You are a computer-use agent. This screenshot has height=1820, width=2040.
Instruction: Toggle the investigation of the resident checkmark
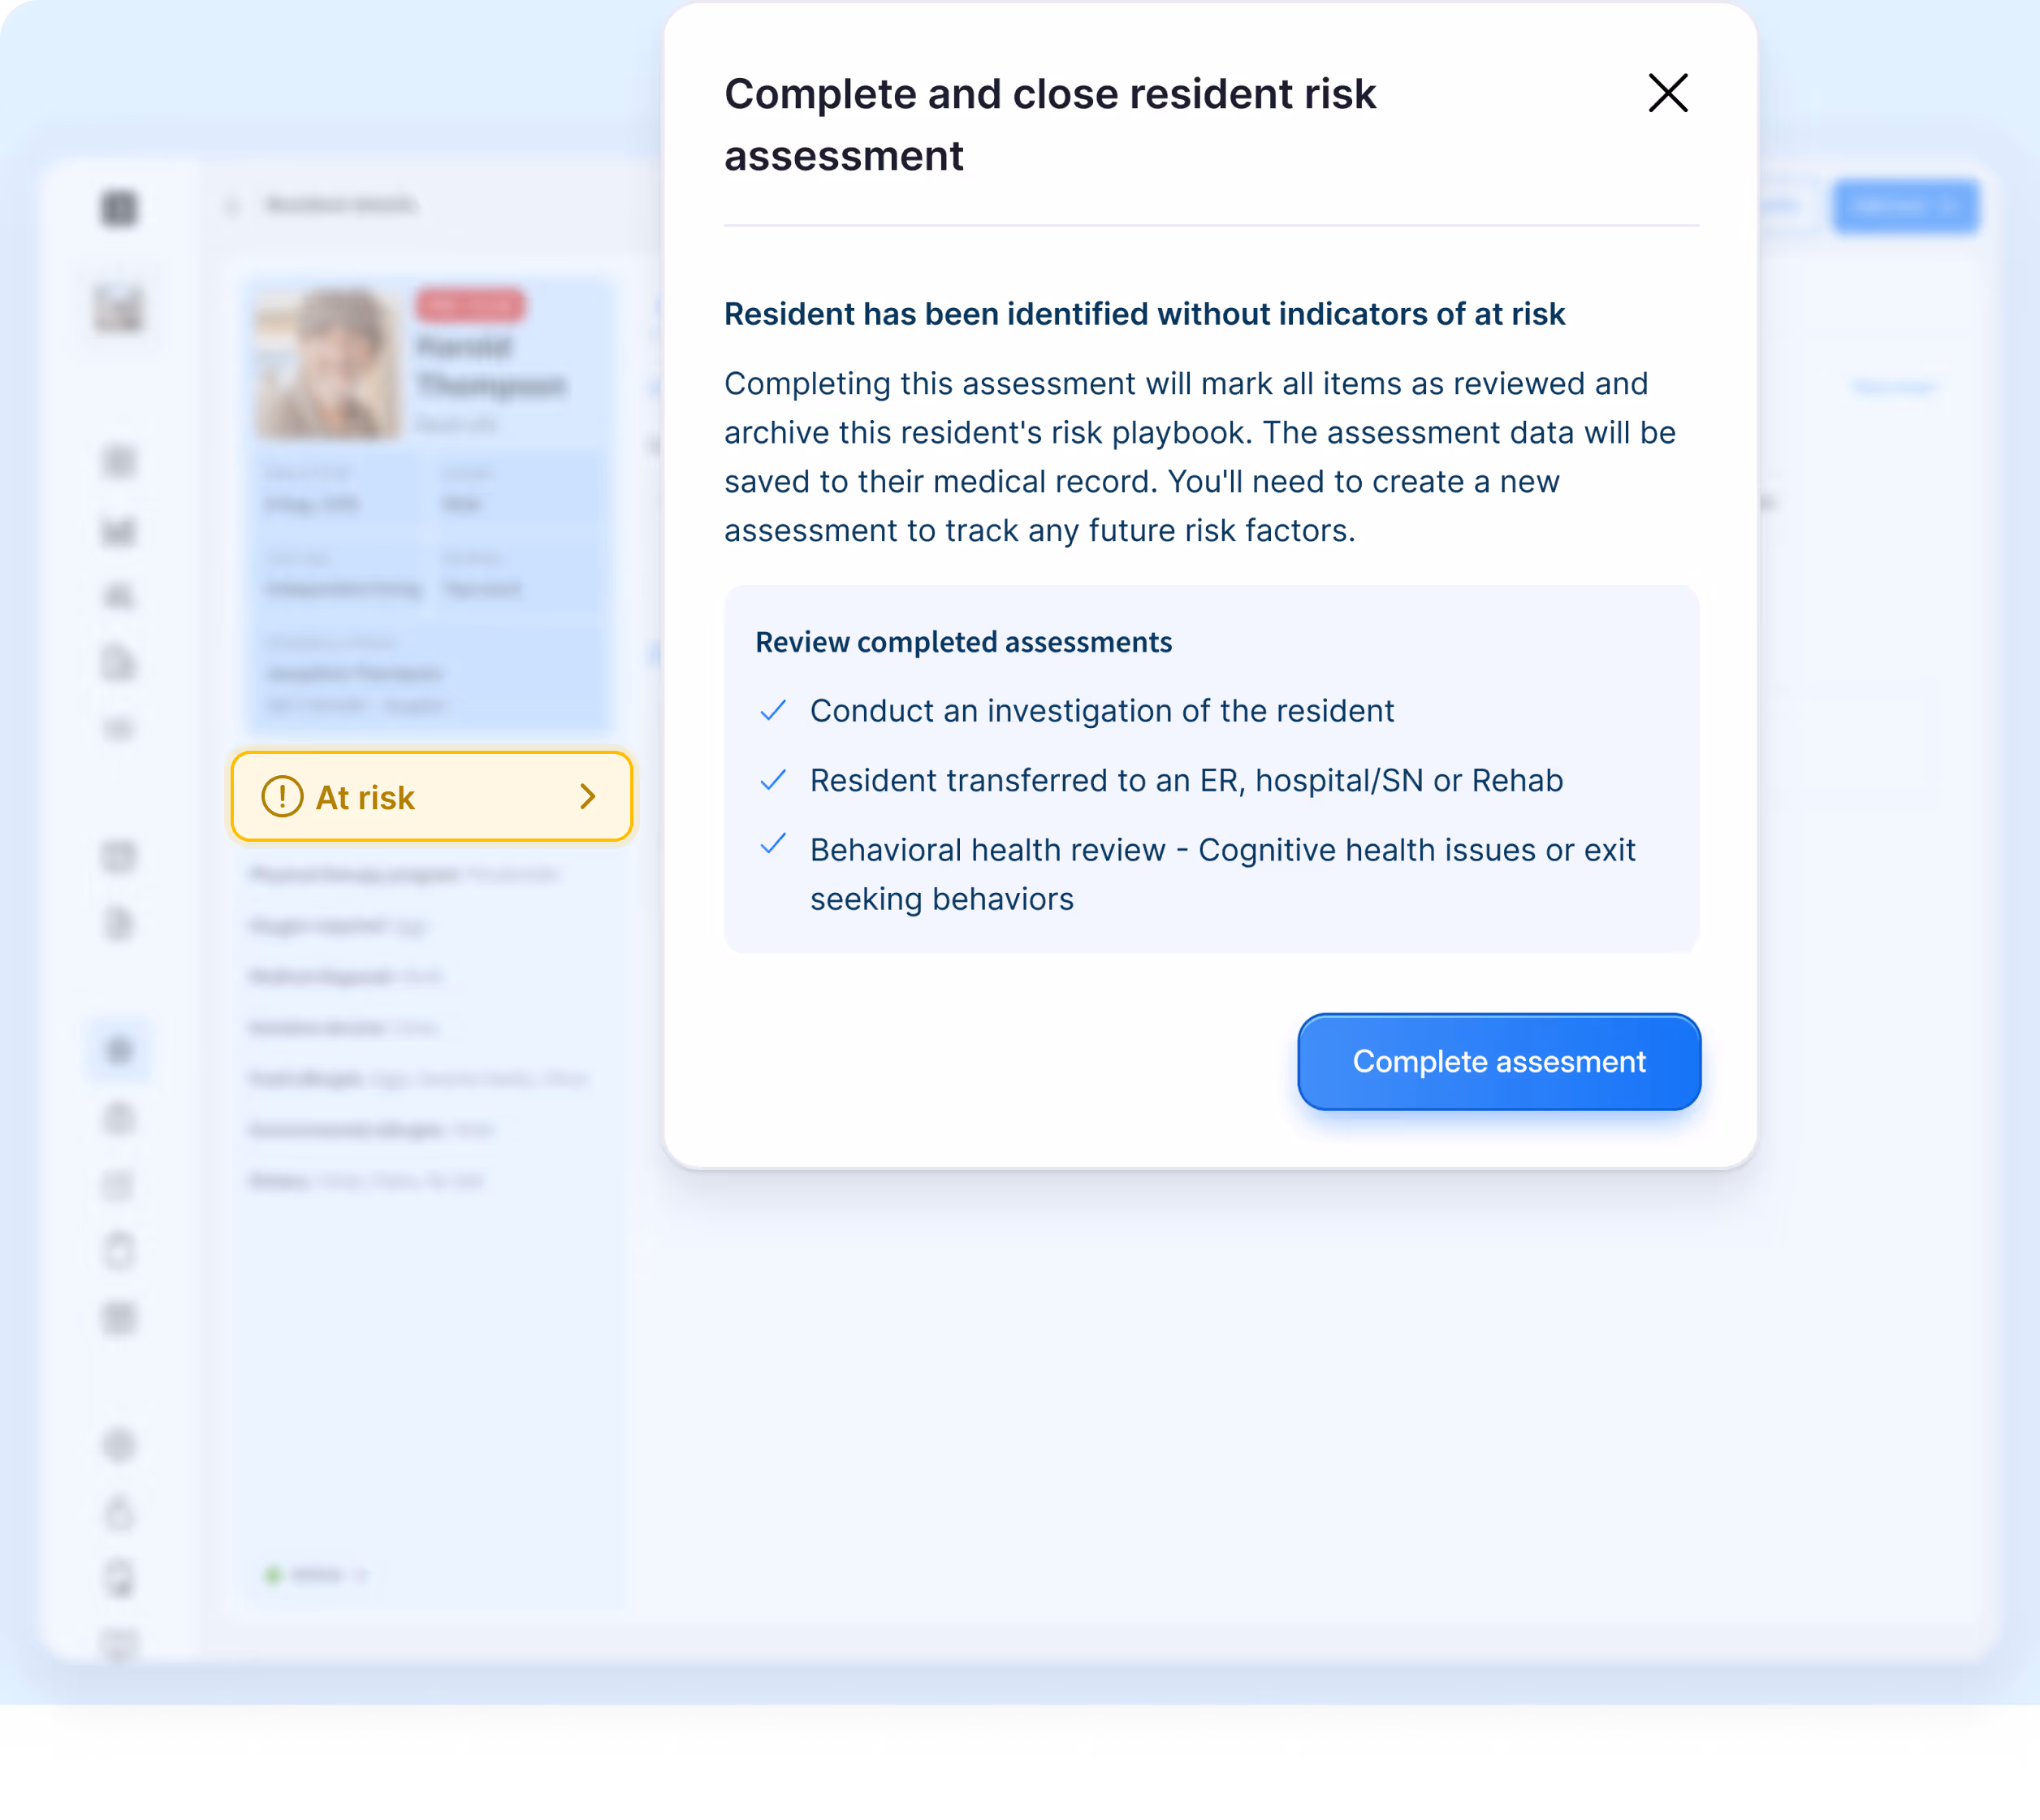tap(772, 710)
